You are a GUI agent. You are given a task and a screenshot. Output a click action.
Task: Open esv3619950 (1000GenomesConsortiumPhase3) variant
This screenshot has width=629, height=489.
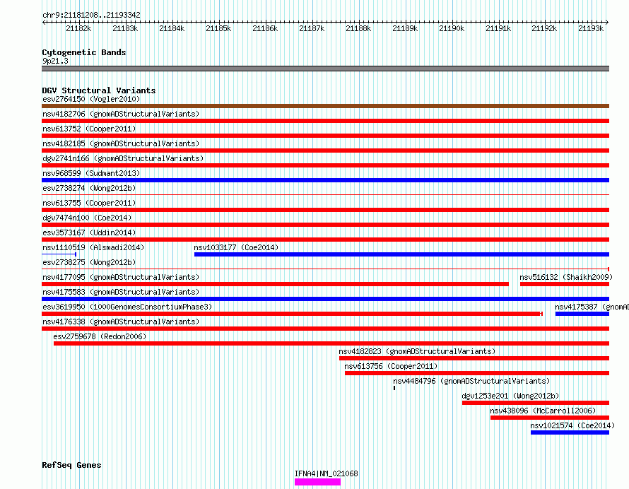(x=127, y=307)
